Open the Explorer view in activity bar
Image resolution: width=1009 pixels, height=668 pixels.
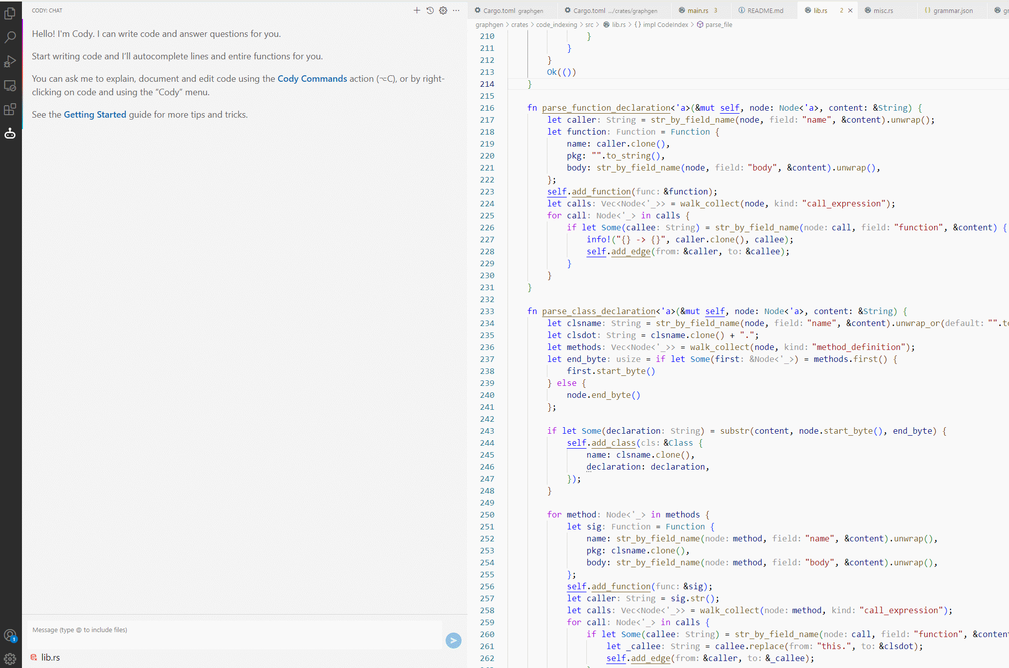[10, 13]
